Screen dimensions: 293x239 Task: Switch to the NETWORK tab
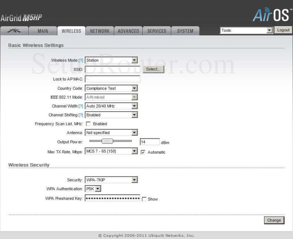100,31
